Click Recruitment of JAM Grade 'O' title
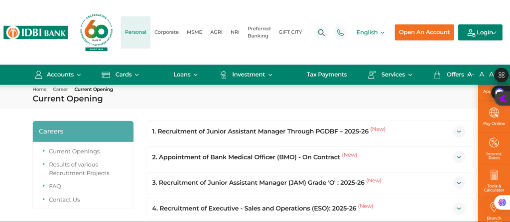Screen dimensions: 510x222 point(258,183)
